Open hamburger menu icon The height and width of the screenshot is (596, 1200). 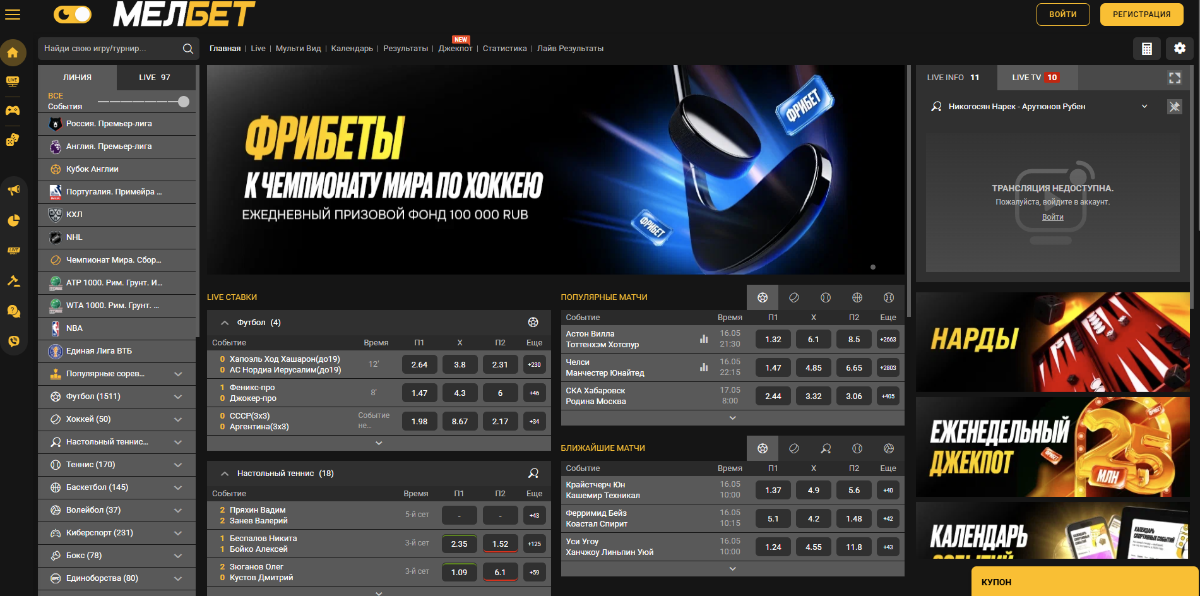(x=13, y=15)
